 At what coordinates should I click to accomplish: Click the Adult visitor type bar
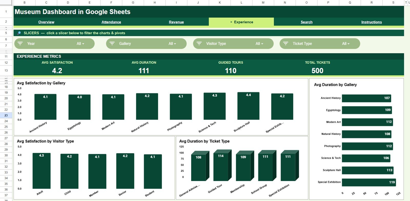tap(42, 171)
